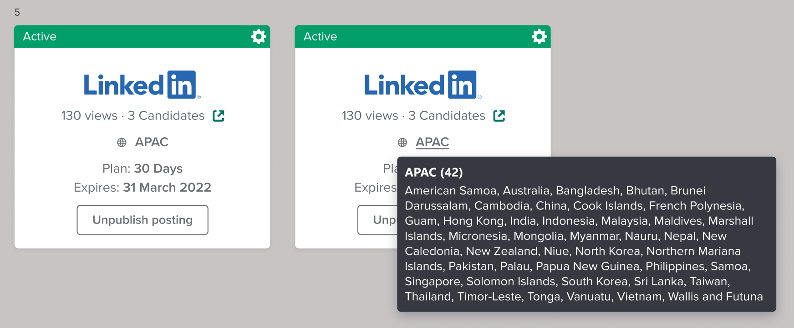Open settings gear on left LinkedIn card
This screenshot has width=794, height=328.
tap(259, 36)
